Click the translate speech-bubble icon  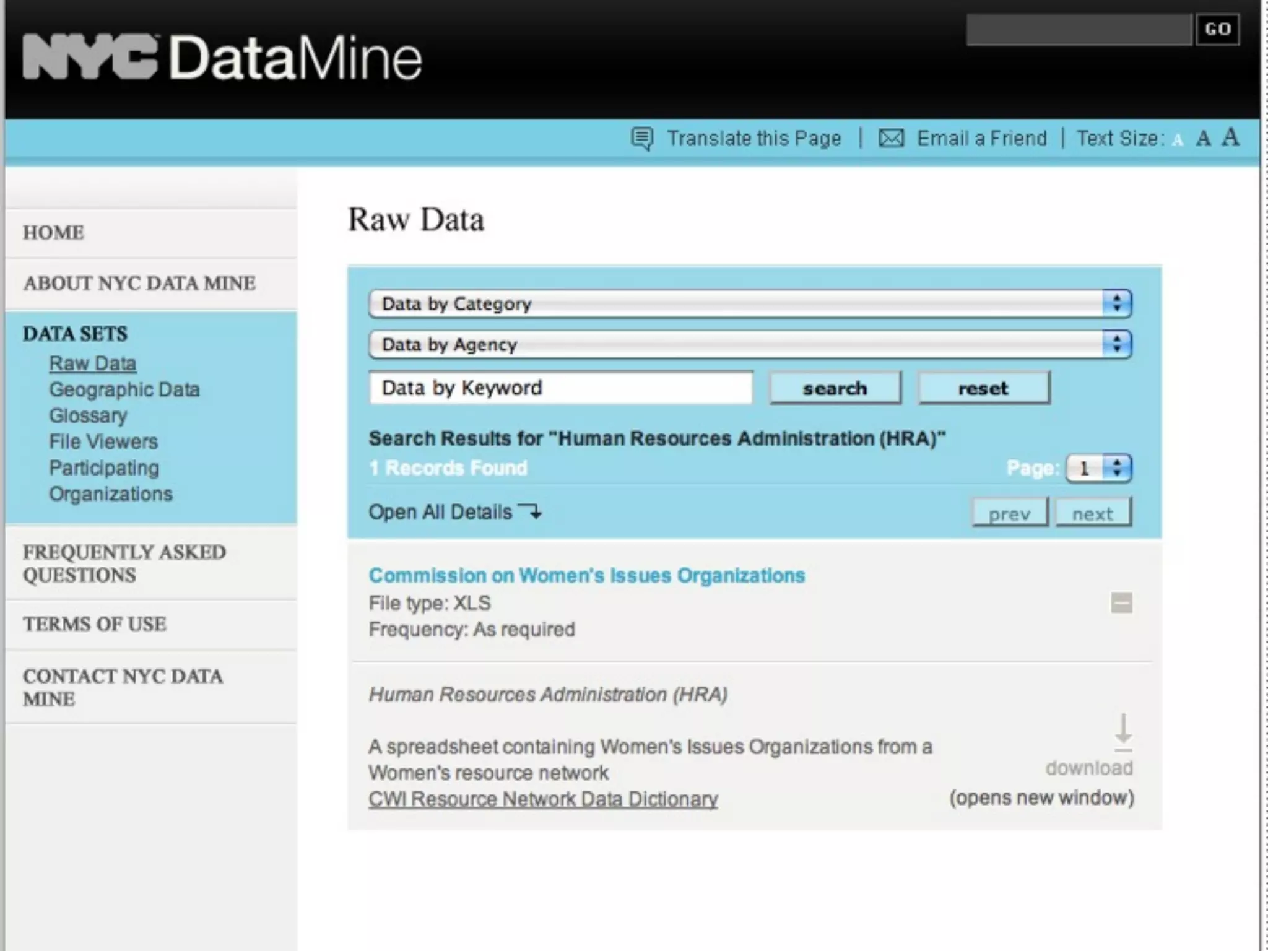click(x=642, y=139)
